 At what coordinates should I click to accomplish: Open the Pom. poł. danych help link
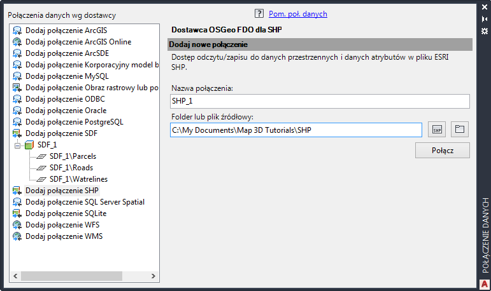(x=297, y=13)
